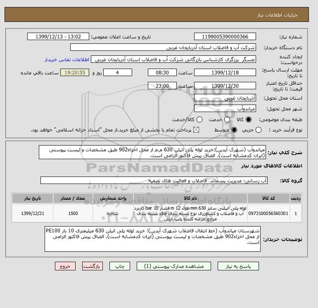Click the need date cell 1399/12/21
Screen dimensions: 318x308
pyautogui.click(x=33, y=213)
